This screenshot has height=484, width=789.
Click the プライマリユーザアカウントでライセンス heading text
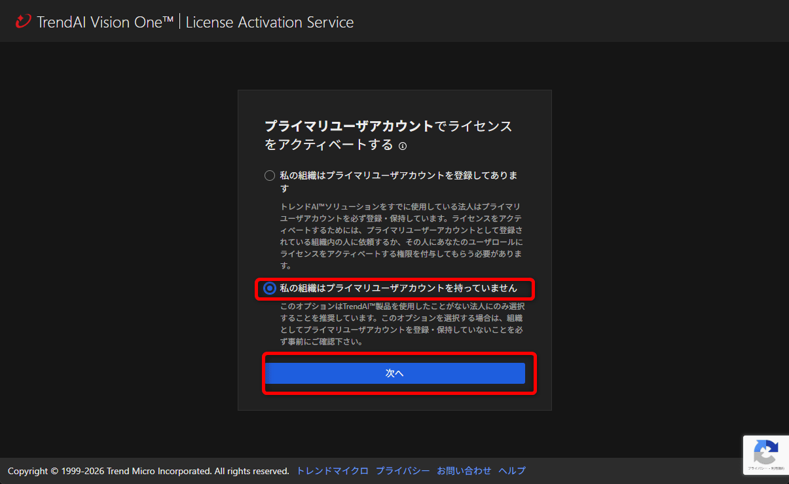click(x=388, y=126)
